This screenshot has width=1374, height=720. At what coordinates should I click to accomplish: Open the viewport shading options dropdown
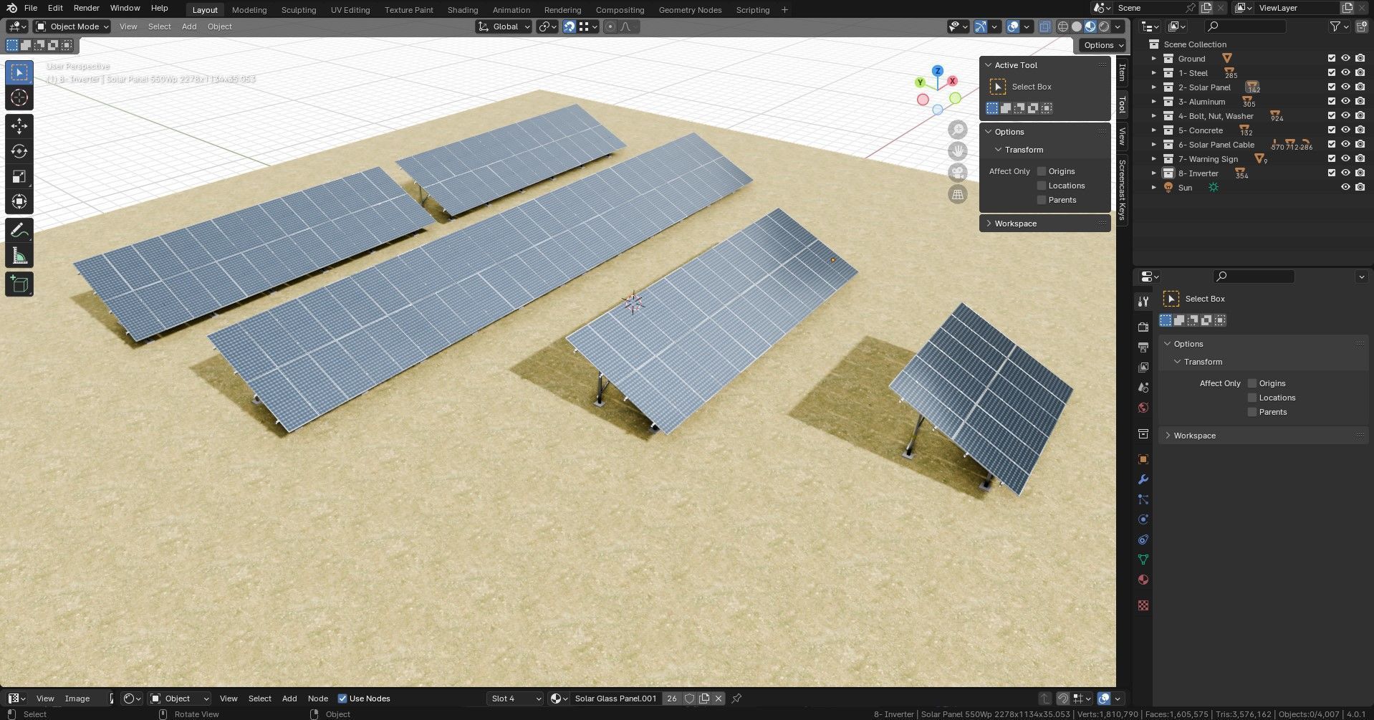click(x=1119, y=27)
